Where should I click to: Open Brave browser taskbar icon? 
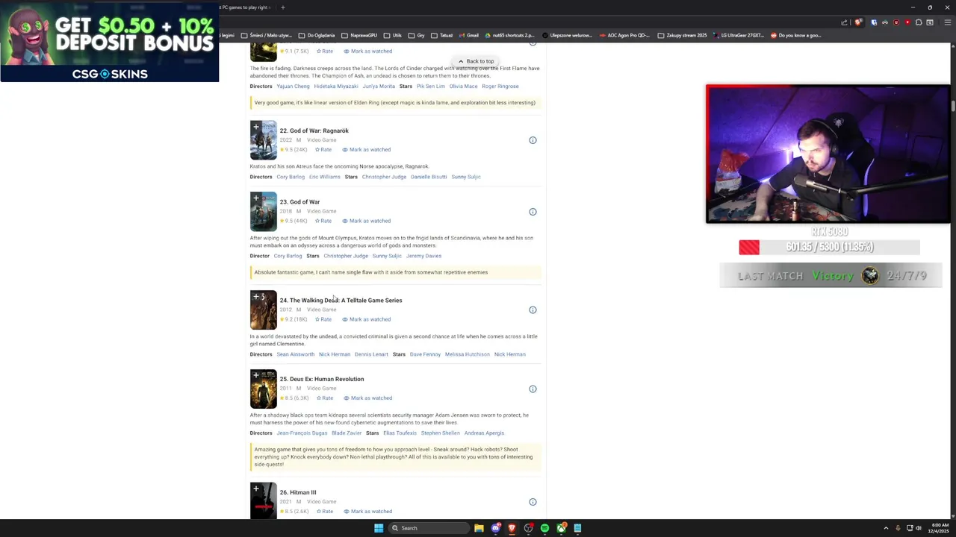tap(512, 528)
